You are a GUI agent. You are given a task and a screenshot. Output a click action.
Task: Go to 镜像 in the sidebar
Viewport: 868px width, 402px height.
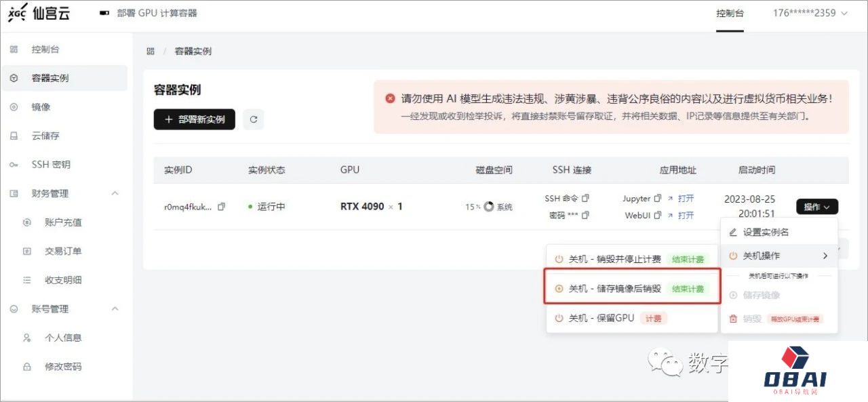click(41, 107)
